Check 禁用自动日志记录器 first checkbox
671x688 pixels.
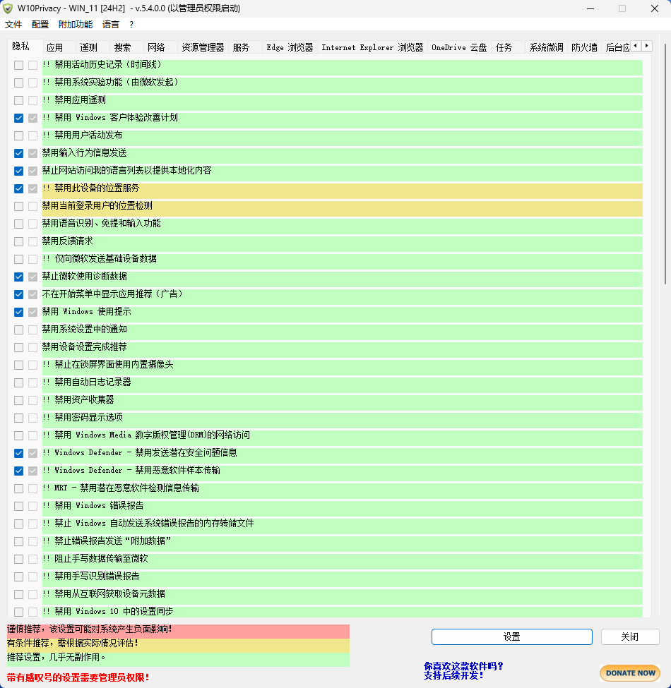tap(18, 382)
